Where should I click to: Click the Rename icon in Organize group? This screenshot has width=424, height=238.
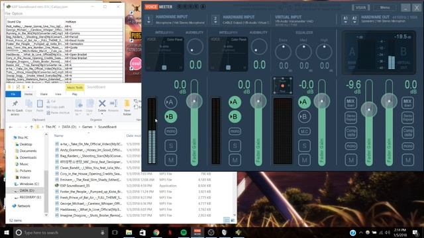point(113,106)
